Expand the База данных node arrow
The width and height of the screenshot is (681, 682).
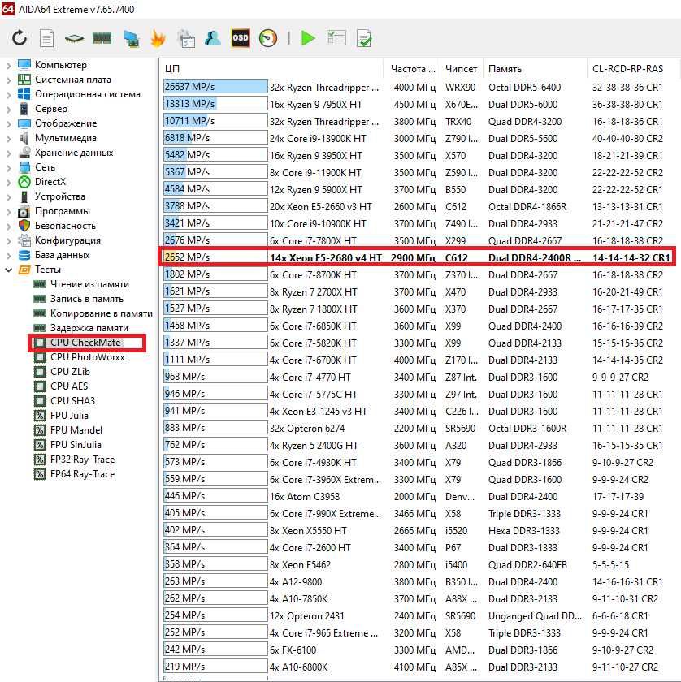8,255
